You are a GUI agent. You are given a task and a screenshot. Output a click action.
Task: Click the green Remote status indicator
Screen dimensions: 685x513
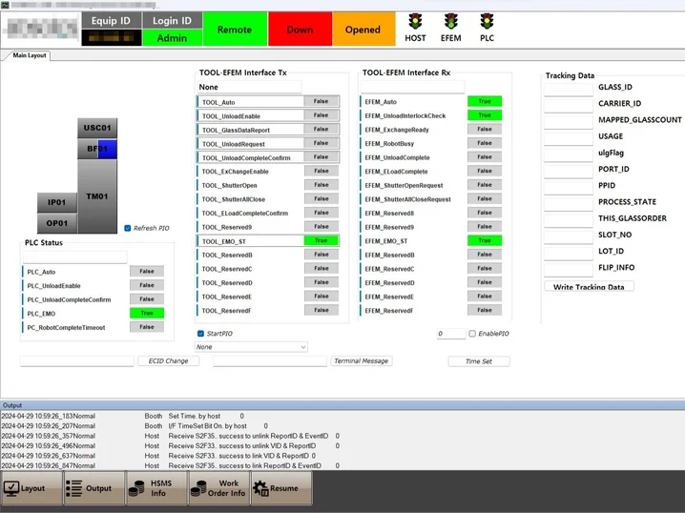tap(235, 30)
